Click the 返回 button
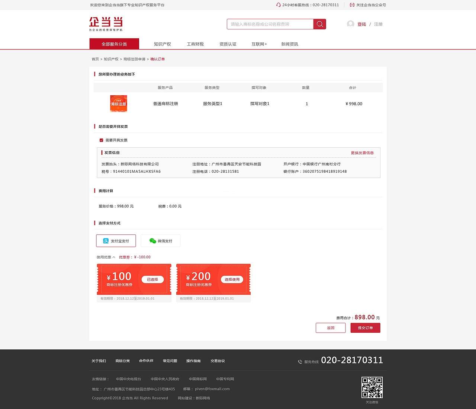The width and height of the screenshot is (476, 409). point(331,328)
